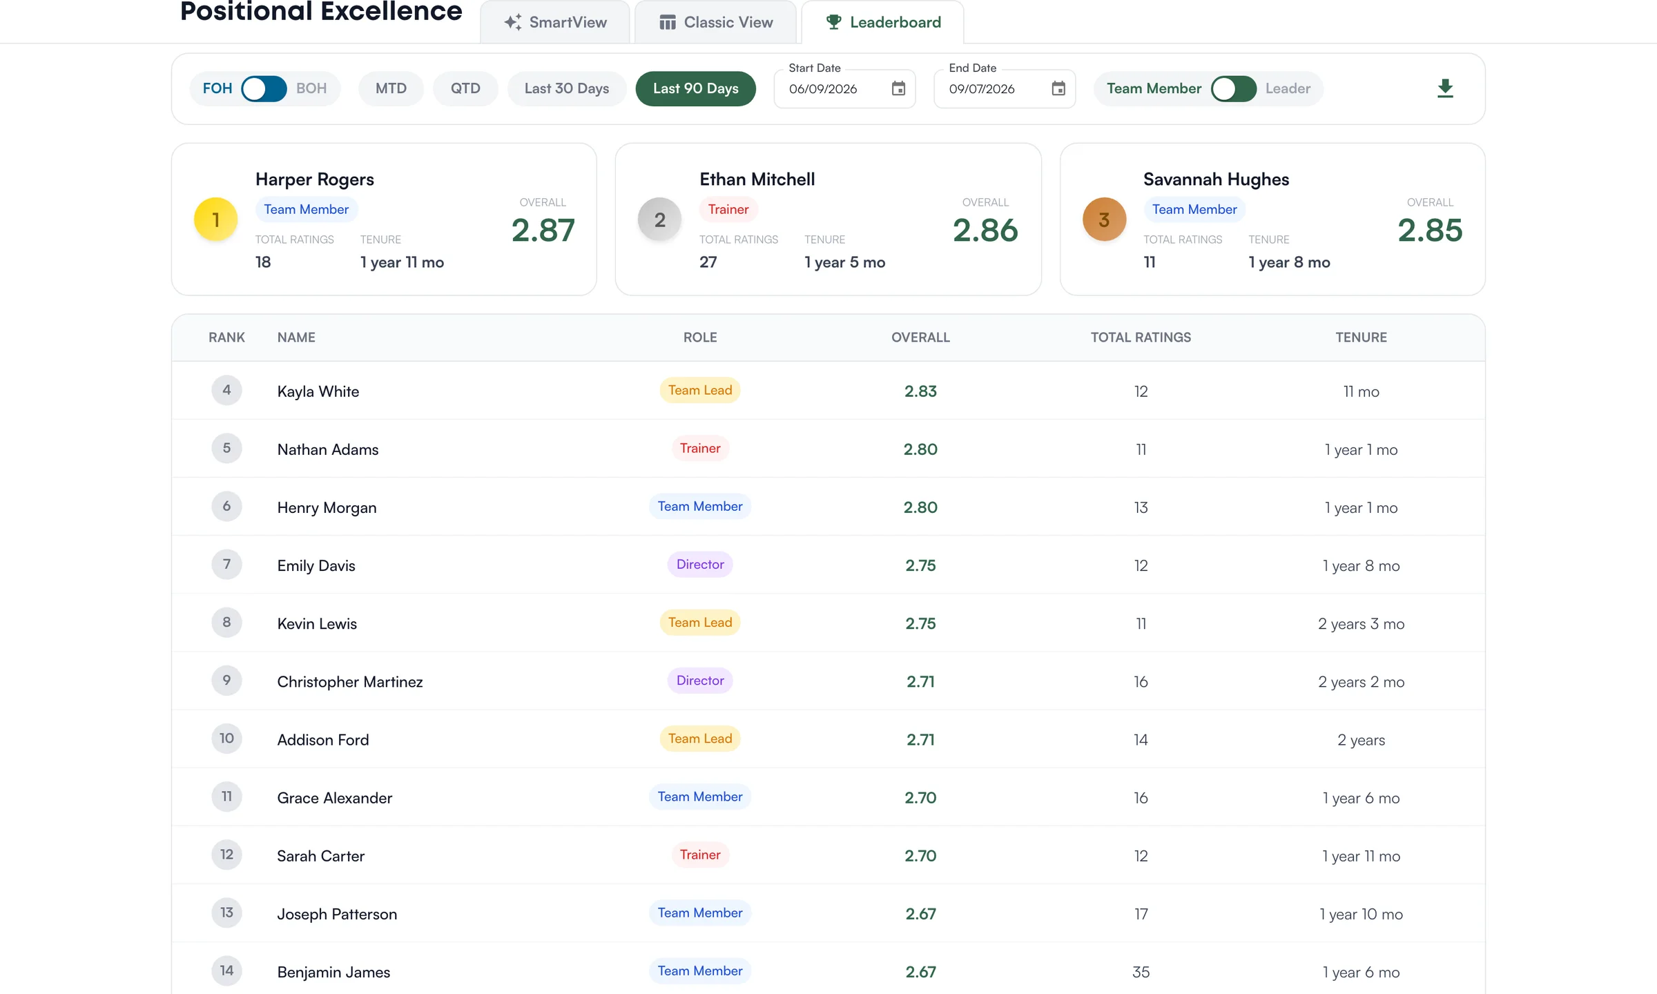Viewport: 1657px width, 994px height.
Task: Click Henry Morgan's Team Member badge
Action: coord(700,506)
